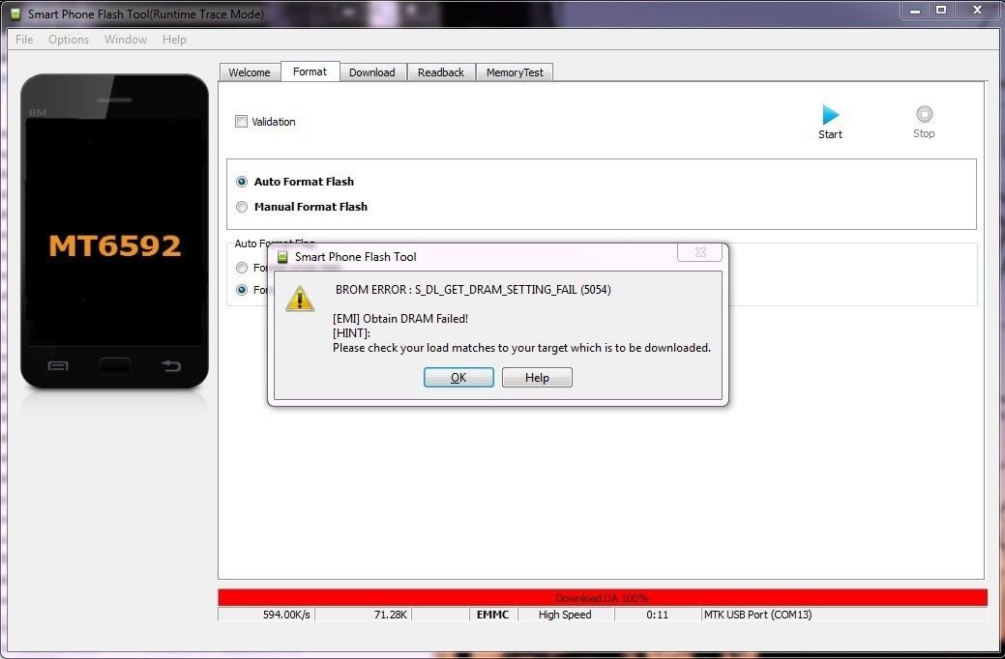Screen dimensions: 1005x659
Task: Click the MT6592 chip label on phone
Action: [115, 246]
